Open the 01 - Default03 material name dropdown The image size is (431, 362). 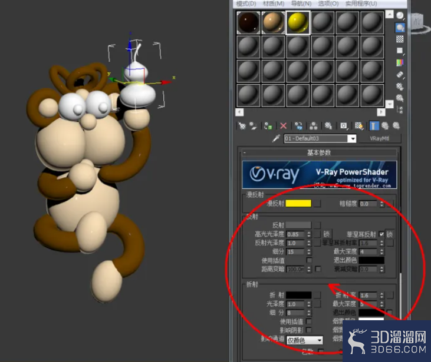coord(352,138)
